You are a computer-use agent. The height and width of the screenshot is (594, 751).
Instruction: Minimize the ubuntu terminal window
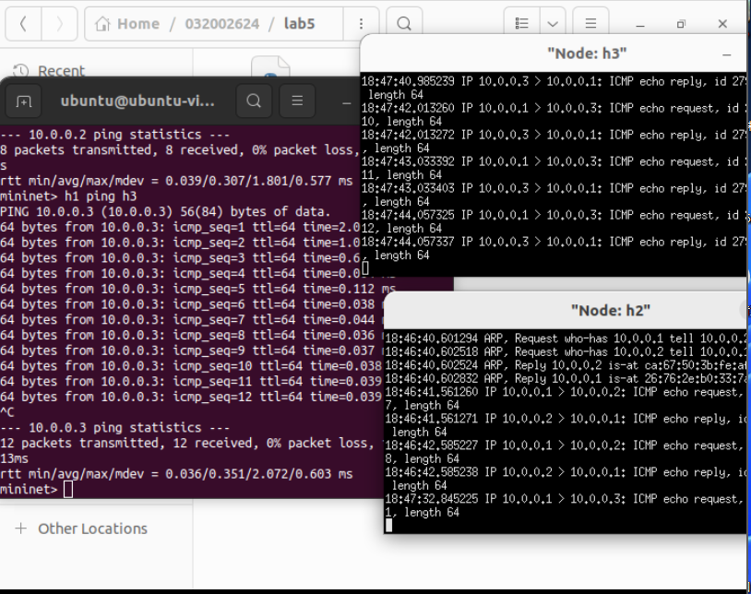[346, 102]
